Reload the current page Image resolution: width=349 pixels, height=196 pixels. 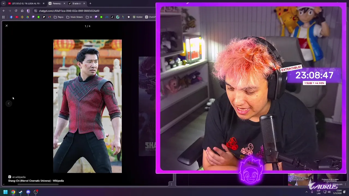click(x=16, y=11)
